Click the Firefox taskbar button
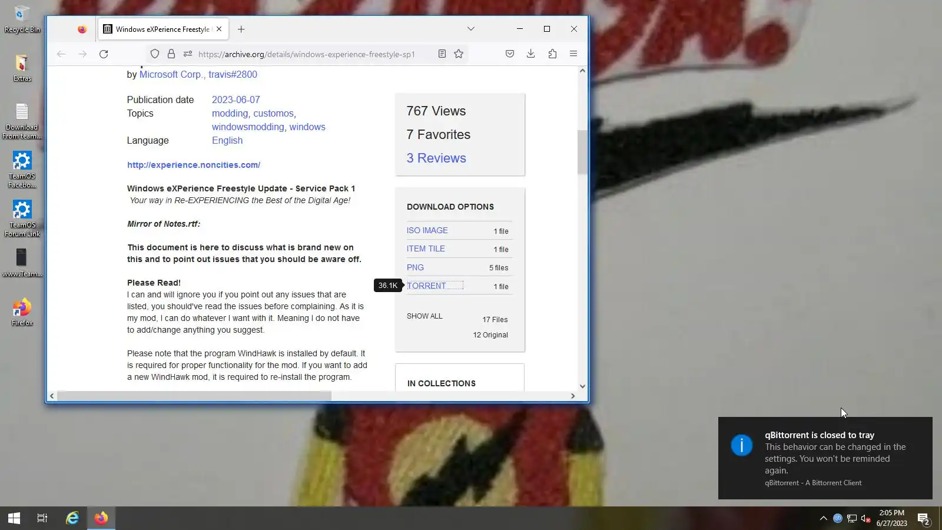This screenshot has height=530, width=942. pos(101,518)
